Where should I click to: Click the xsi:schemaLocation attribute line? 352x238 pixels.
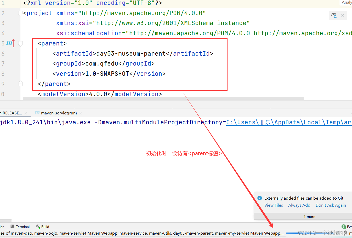pyautogui.click(x=204, y=33)
